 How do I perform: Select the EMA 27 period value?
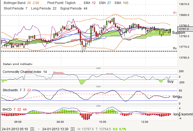pos(109,3)
